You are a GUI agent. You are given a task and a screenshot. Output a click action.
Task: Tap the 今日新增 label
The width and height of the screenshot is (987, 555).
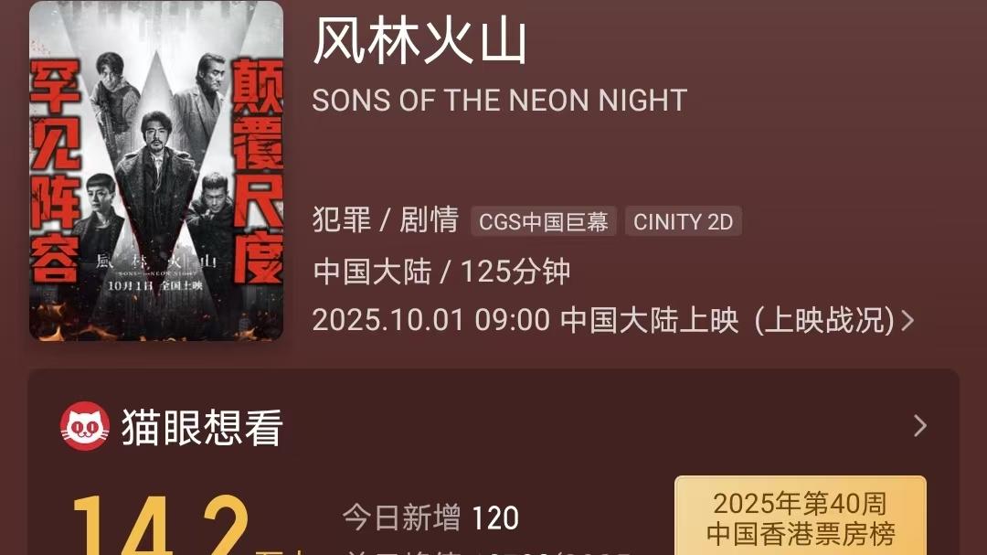point(401,518)
